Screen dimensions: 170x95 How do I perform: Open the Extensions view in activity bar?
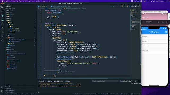2,24
